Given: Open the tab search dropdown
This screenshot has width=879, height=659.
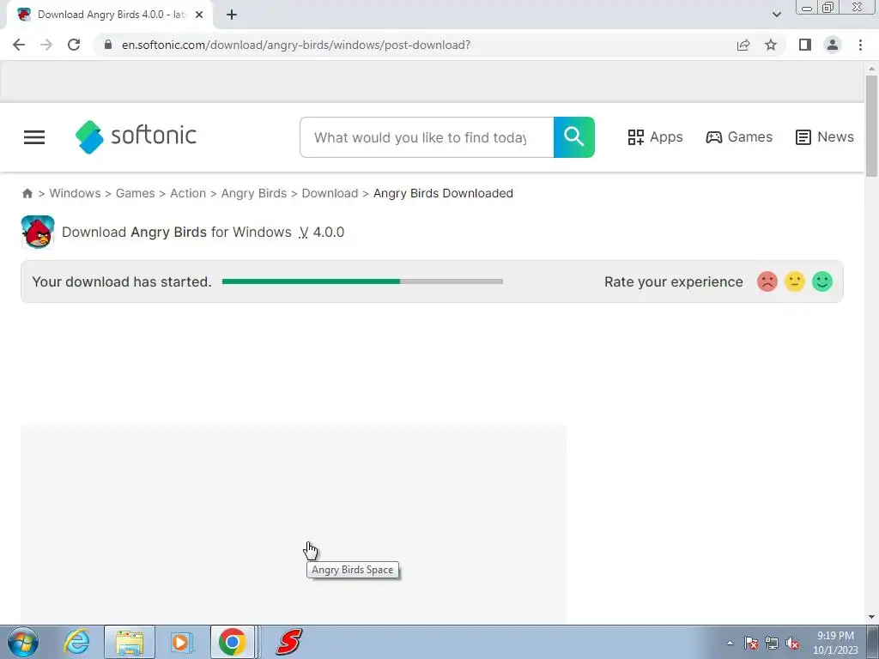Looking at the screenshot, I should click(776, 15).
